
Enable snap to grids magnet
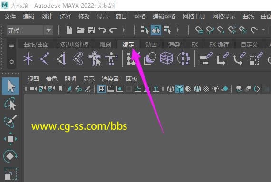coord(199,30)
